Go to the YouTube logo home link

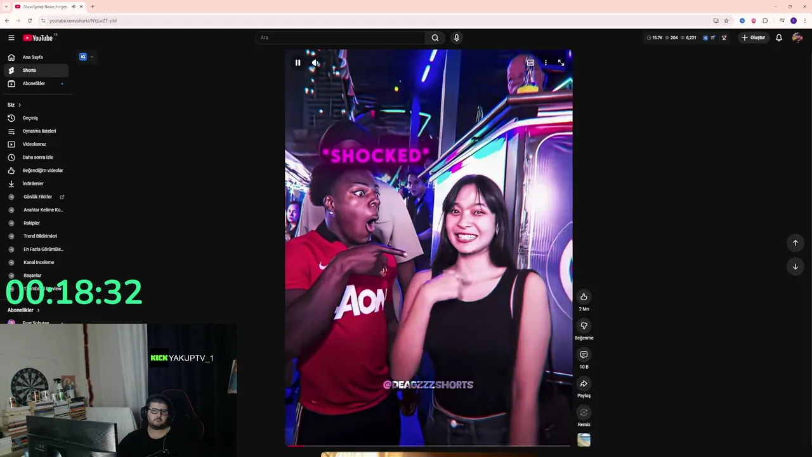[x=39, y=37]
